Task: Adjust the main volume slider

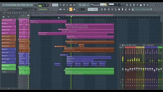Action: point(44,9)
